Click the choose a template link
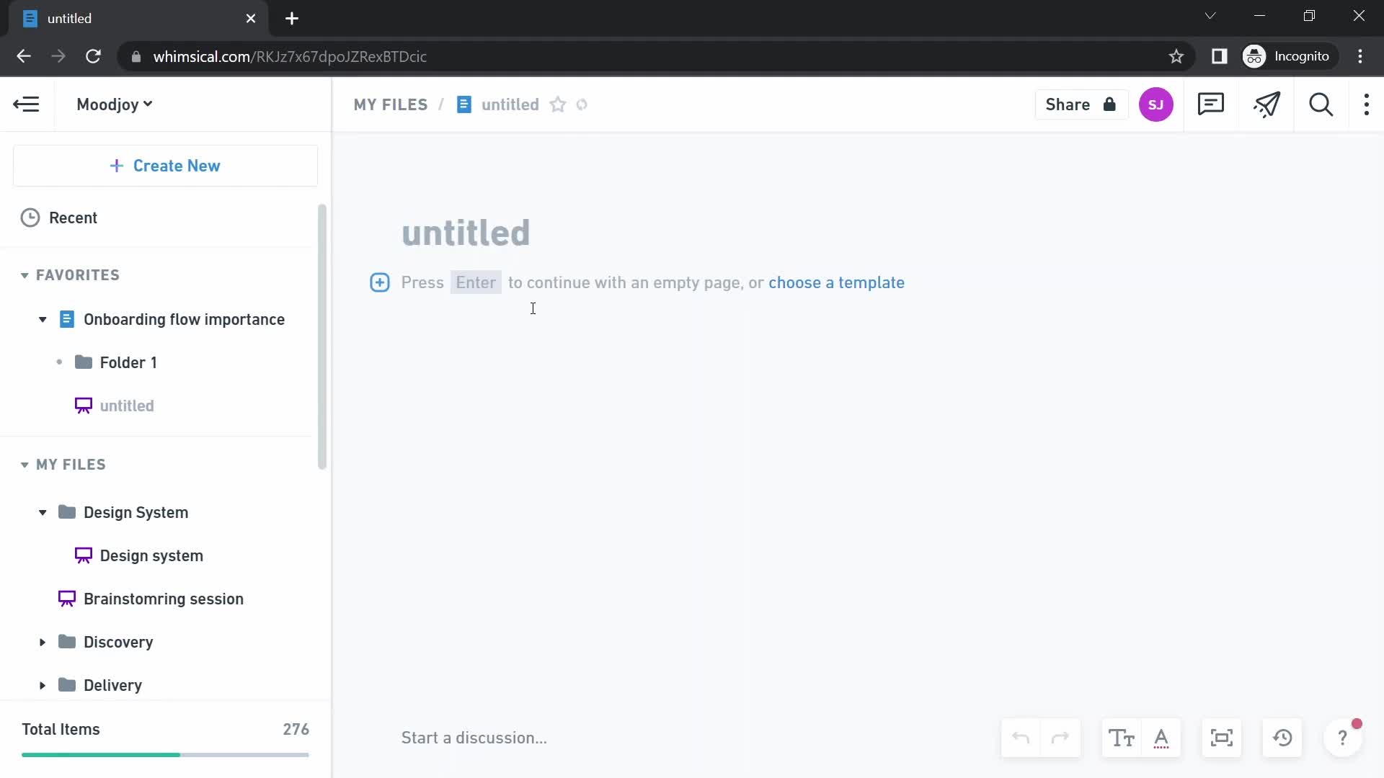 (836, 282)
